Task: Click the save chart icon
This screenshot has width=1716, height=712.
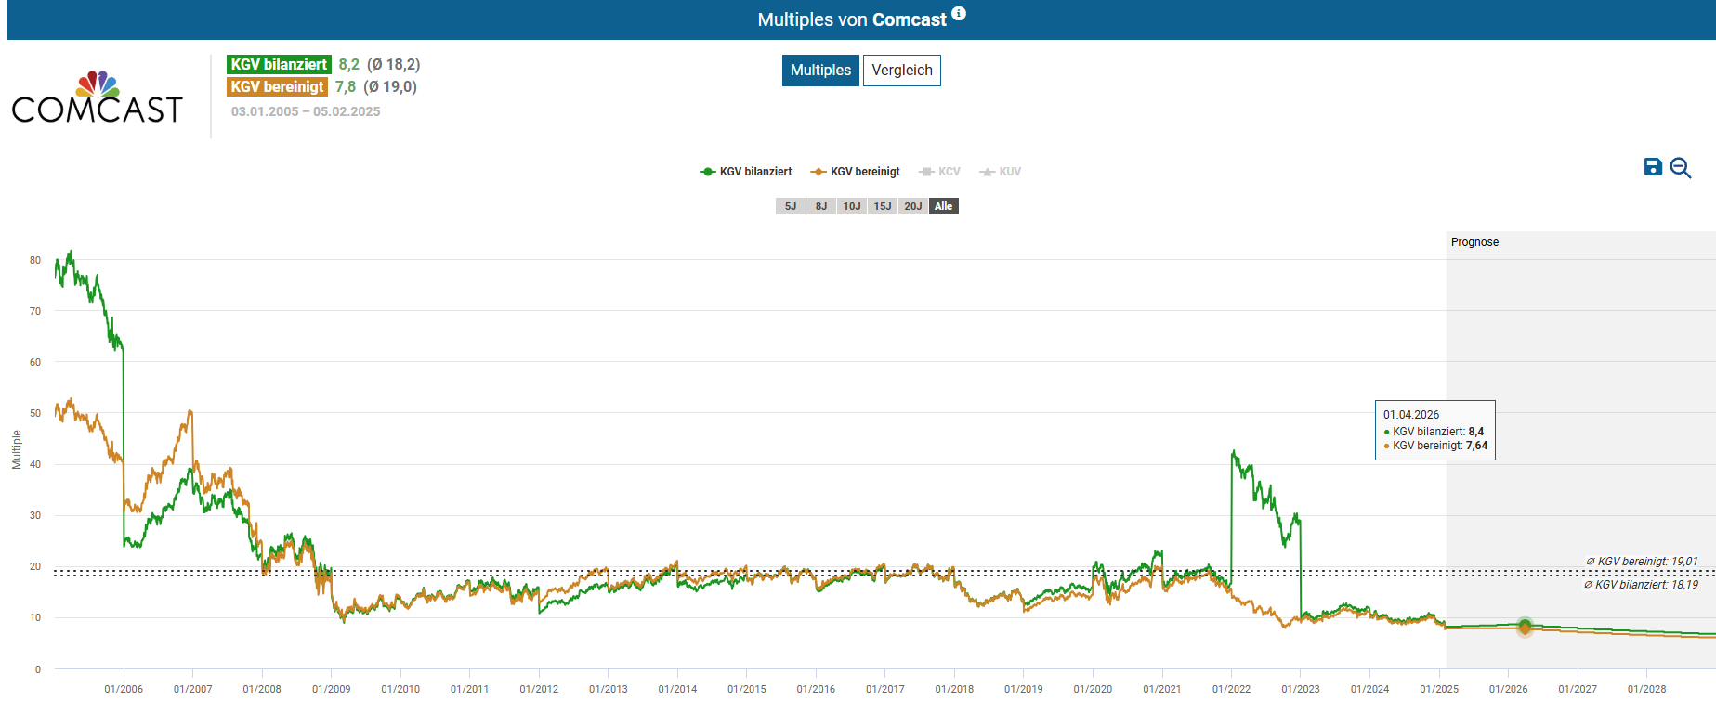Action: click(1653, 167)
